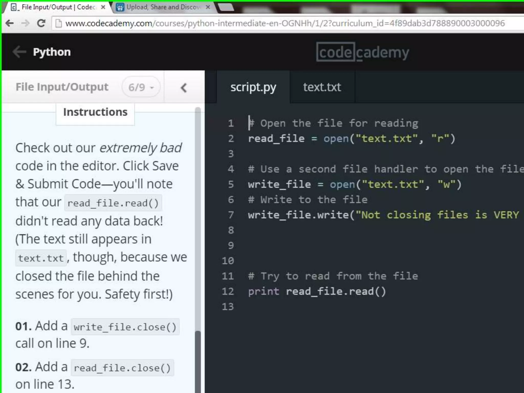Go back with browser back arrow
Image resolution: width=524 pixels, height=393 pixels.
pyautogui.click(x=10, y=23)
